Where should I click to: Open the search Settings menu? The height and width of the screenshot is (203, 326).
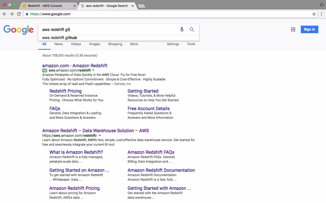point(173,44)
